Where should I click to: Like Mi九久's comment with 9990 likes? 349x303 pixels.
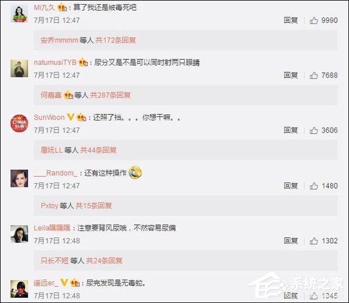pyautogui.click(x=314, y=20)
